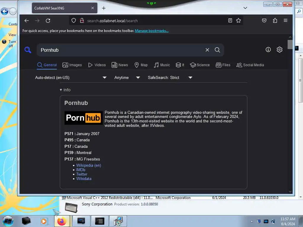Open the dark window taskbar icon
Screen dimensions: 303x227
click(x=81, y=221)
